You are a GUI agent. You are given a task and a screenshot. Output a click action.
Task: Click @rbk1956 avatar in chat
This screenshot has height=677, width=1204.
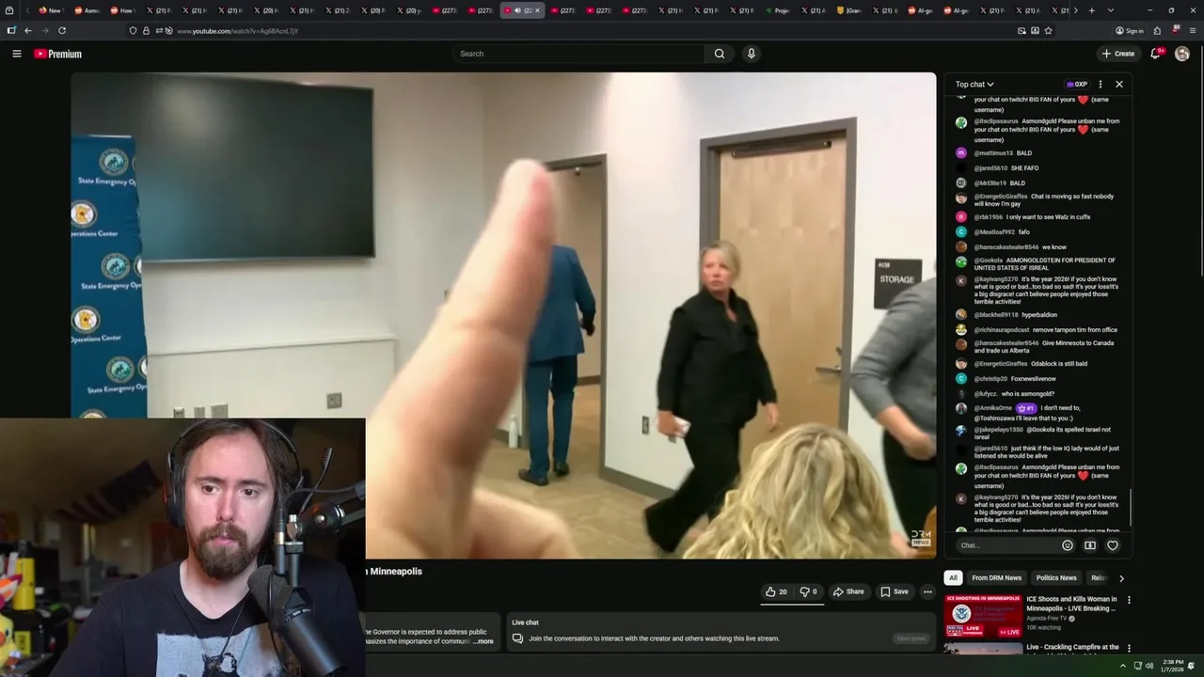tap(961, 217)
